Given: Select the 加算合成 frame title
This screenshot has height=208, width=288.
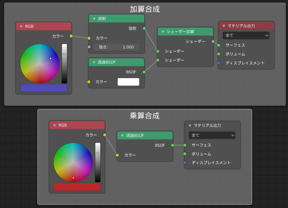Looking at the screenshot, I should pyautogui.click(x=145, y=9).
